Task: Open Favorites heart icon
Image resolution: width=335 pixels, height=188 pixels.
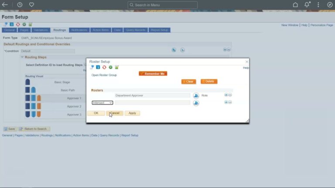Action: pos(31,4)
